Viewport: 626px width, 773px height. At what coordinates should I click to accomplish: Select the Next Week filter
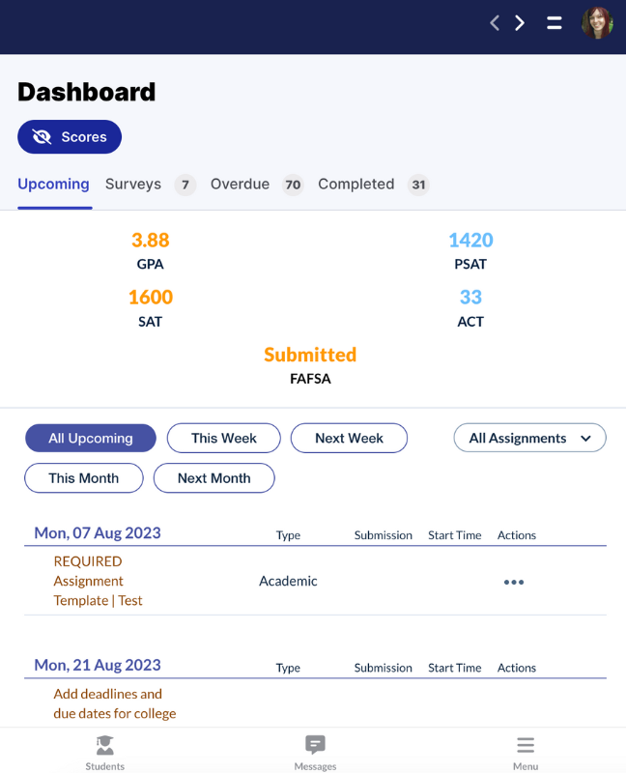point(349,438)
